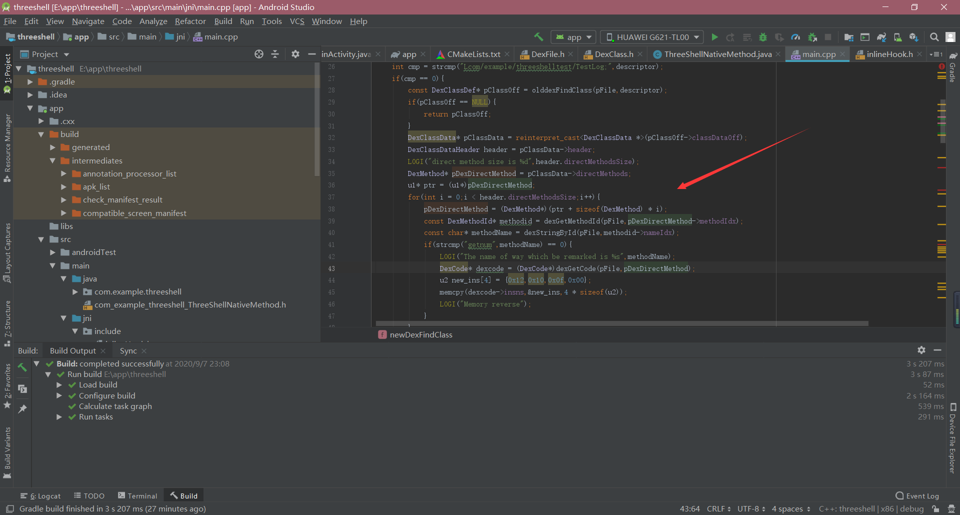This screenshot has width=960, height=515.
Task: Expand the .gradle folder in project tree
Action: point(30,82)
